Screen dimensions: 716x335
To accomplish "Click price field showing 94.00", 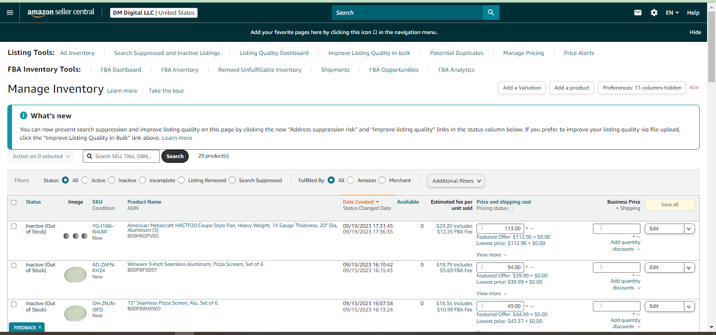I will click(x=500, y=267).
